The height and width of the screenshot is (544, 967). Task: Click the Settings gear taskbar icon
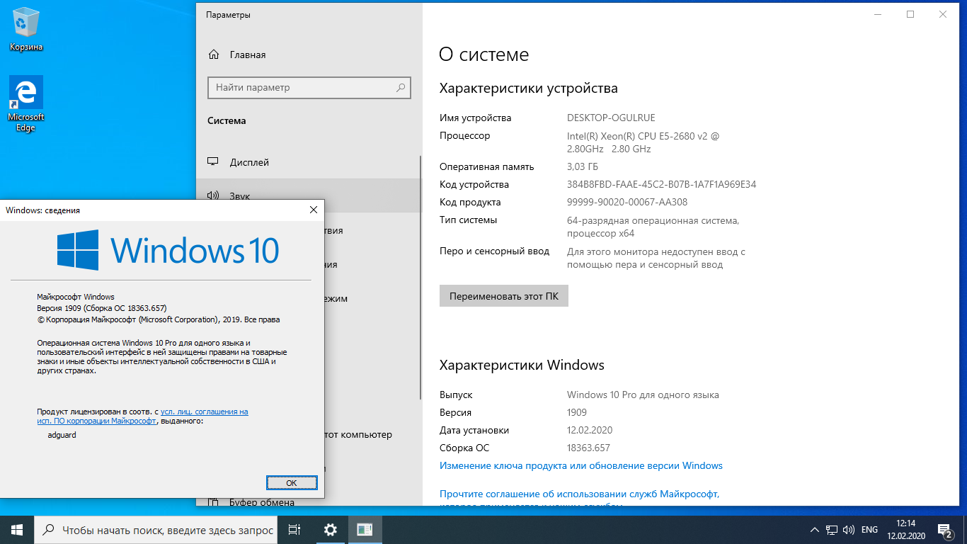pyautogui.click(x=330, y=530)
